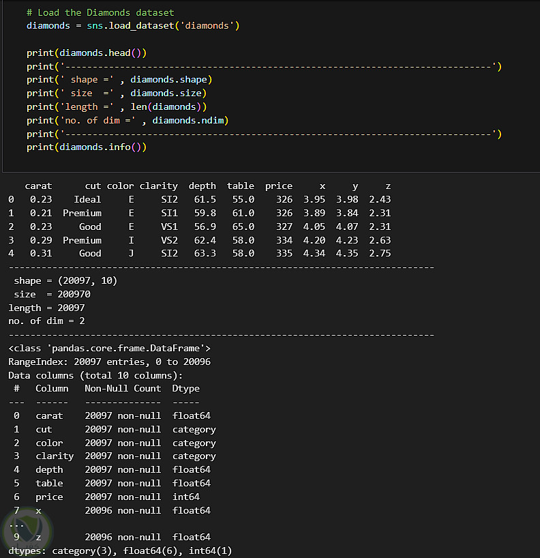
Task: Click the 'carat' column header in output
Action: click(x=38, y=186)
